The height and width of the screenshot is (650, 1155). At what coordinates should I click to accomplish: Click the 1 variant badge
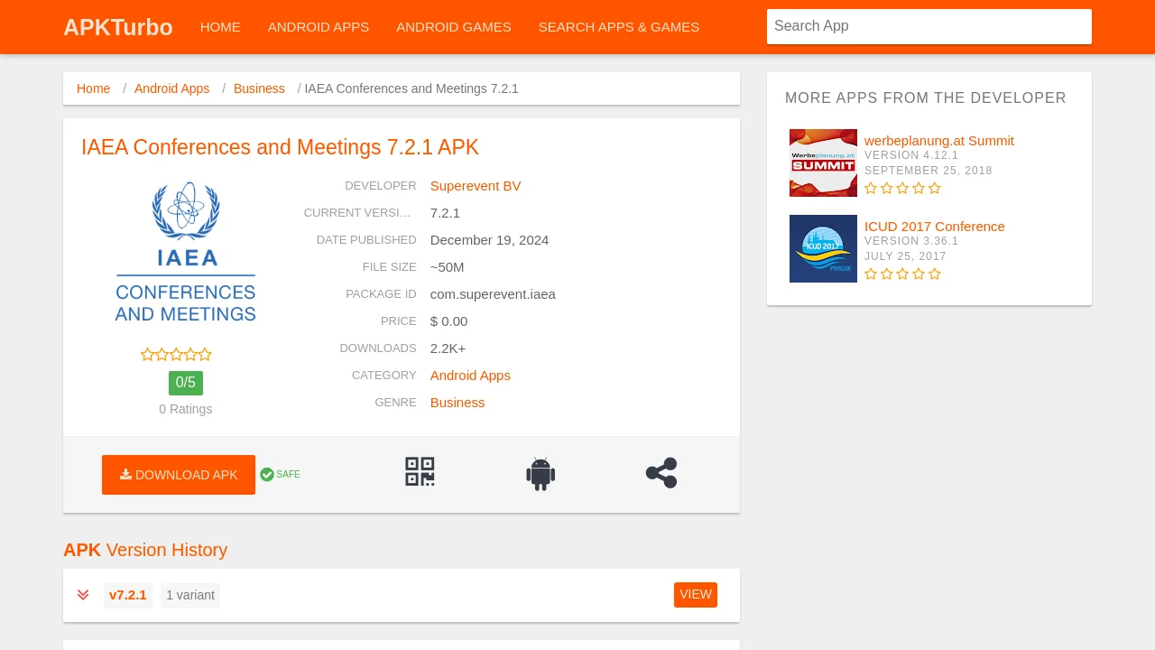[190, 596]
